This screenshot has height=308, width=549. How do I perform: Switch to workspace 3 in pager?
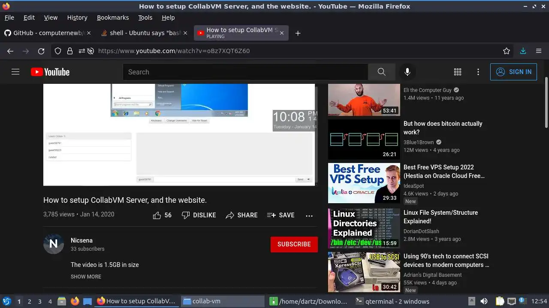pos(39,302)
